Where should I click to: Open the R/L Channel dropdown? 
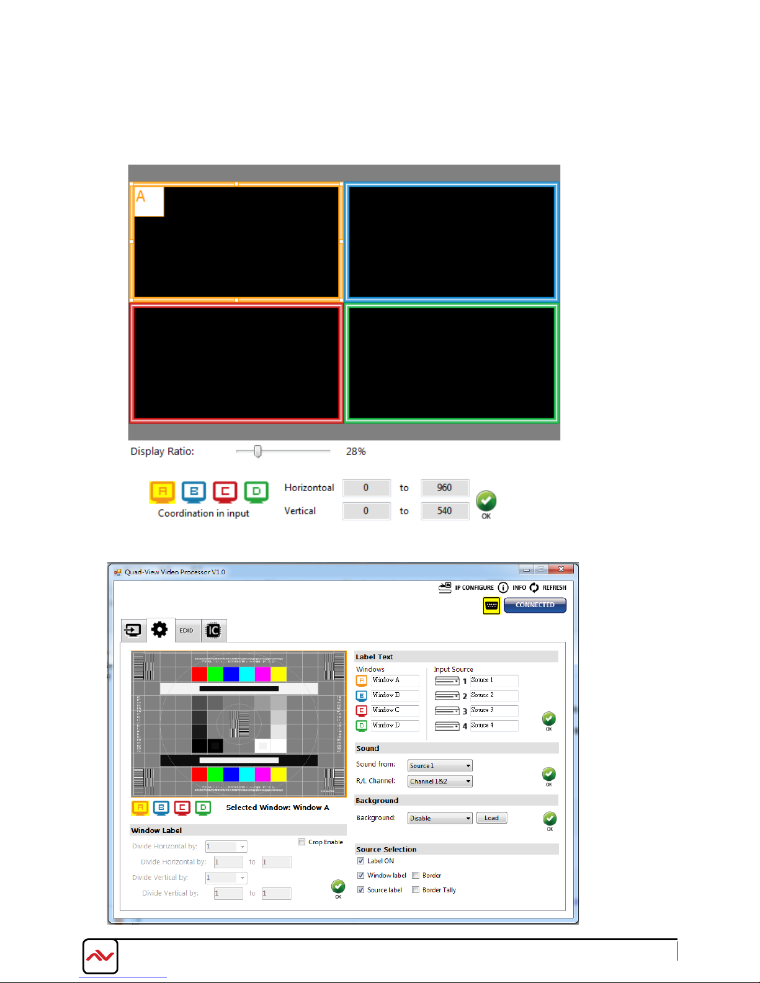440,781
